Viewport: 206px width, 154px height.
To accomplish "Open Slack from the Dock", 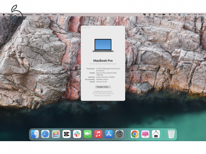I will click(x=77, y=134).
